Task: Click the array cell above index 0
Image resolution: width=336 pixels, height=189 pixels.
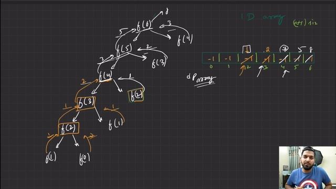Action: [211, 58]
